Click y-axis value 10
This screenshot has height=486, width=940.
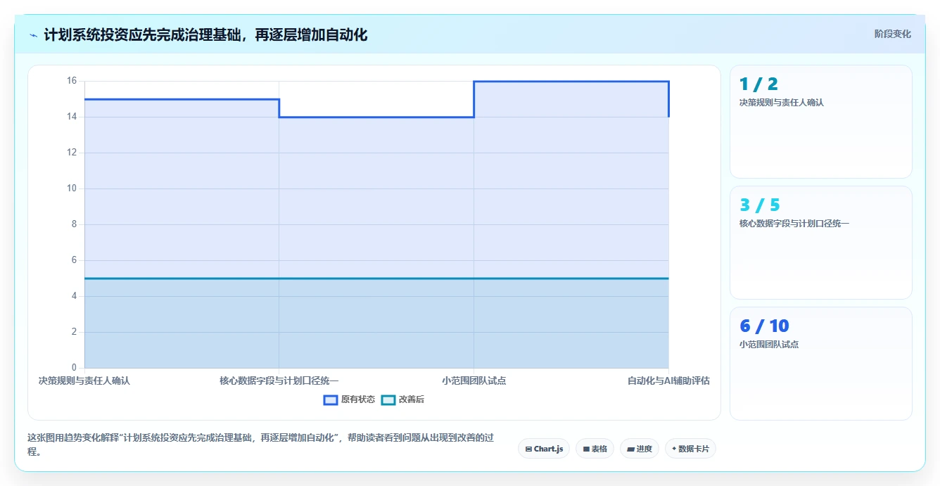click(71, 188)
